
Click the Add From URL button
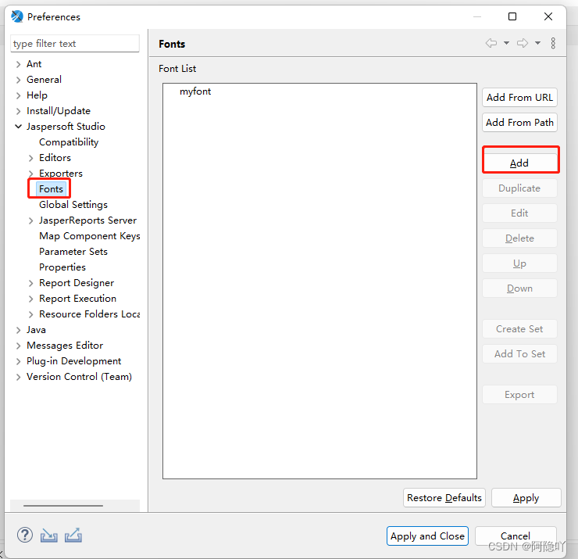pos(519,98)
